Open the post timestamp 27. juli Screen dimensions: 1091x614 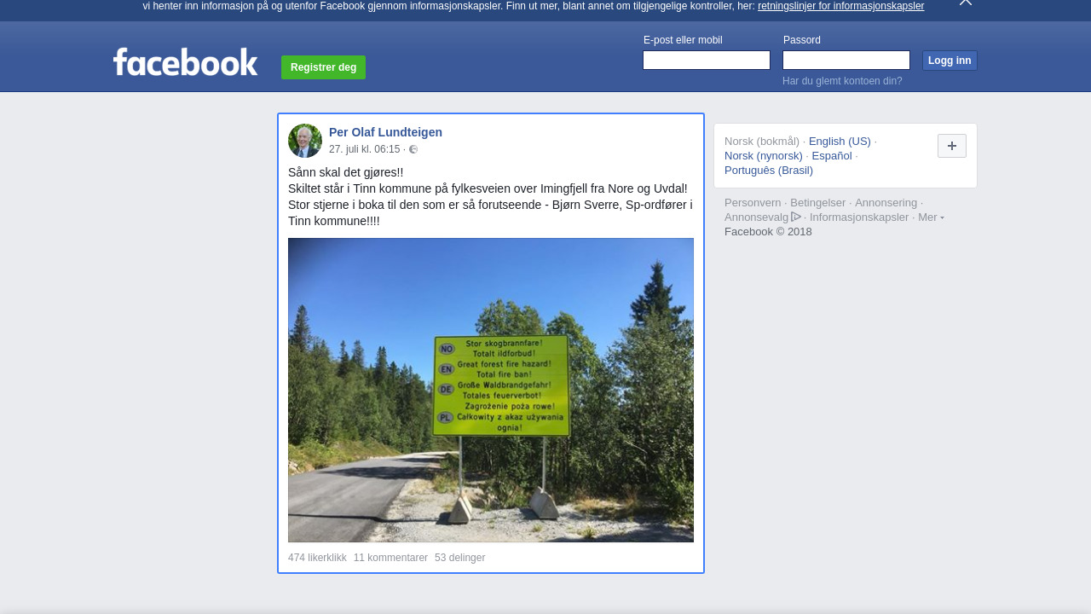coord(365,149)
